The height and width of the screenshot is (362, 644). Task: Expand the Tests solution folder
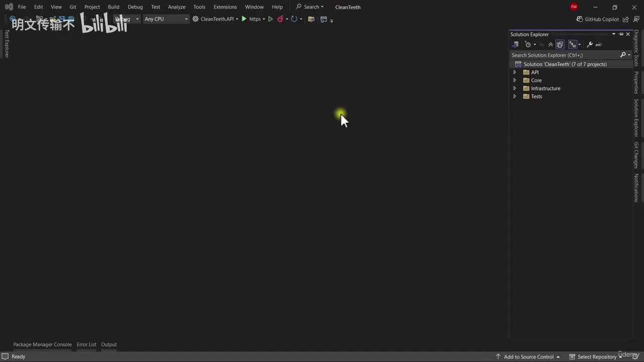pyautogui.click(x=514, y=97)
